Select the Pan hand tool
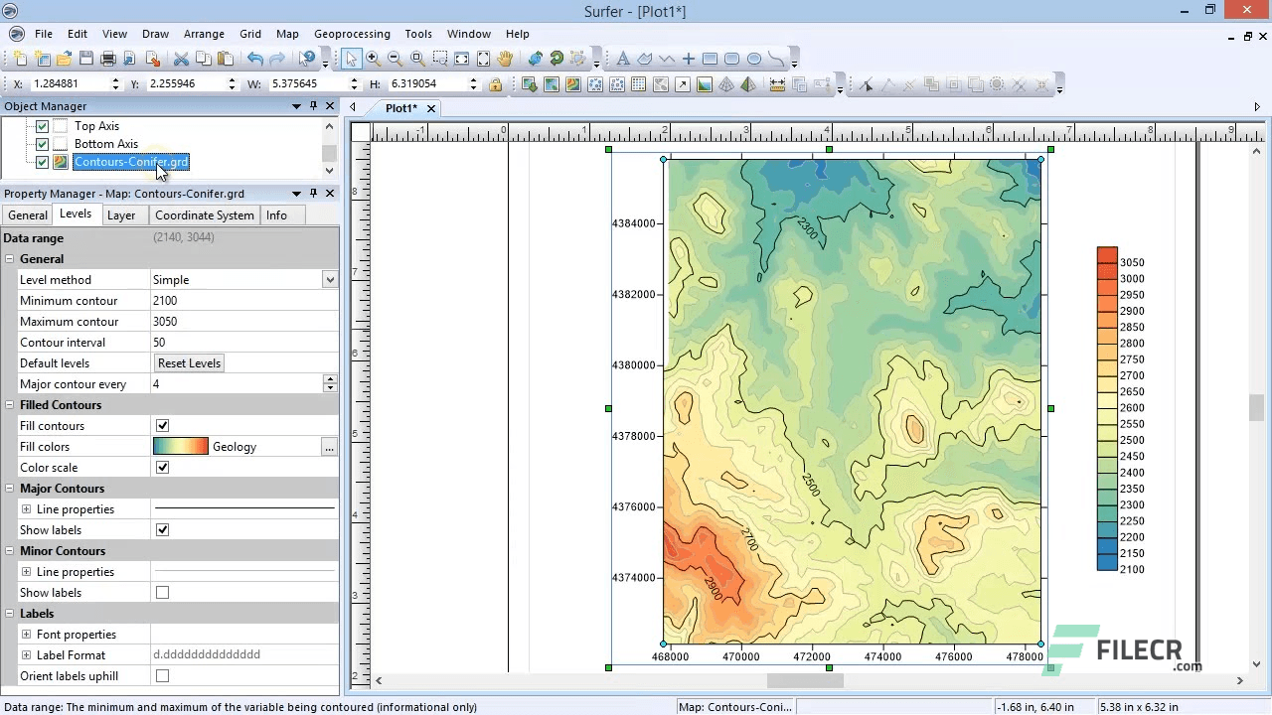The width and height of the screenshot is (1272, 715). pos(504,58)
